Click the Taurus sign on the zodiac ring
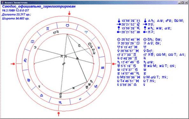This screenshot has height=119, width=189. [x=68, y=25]
